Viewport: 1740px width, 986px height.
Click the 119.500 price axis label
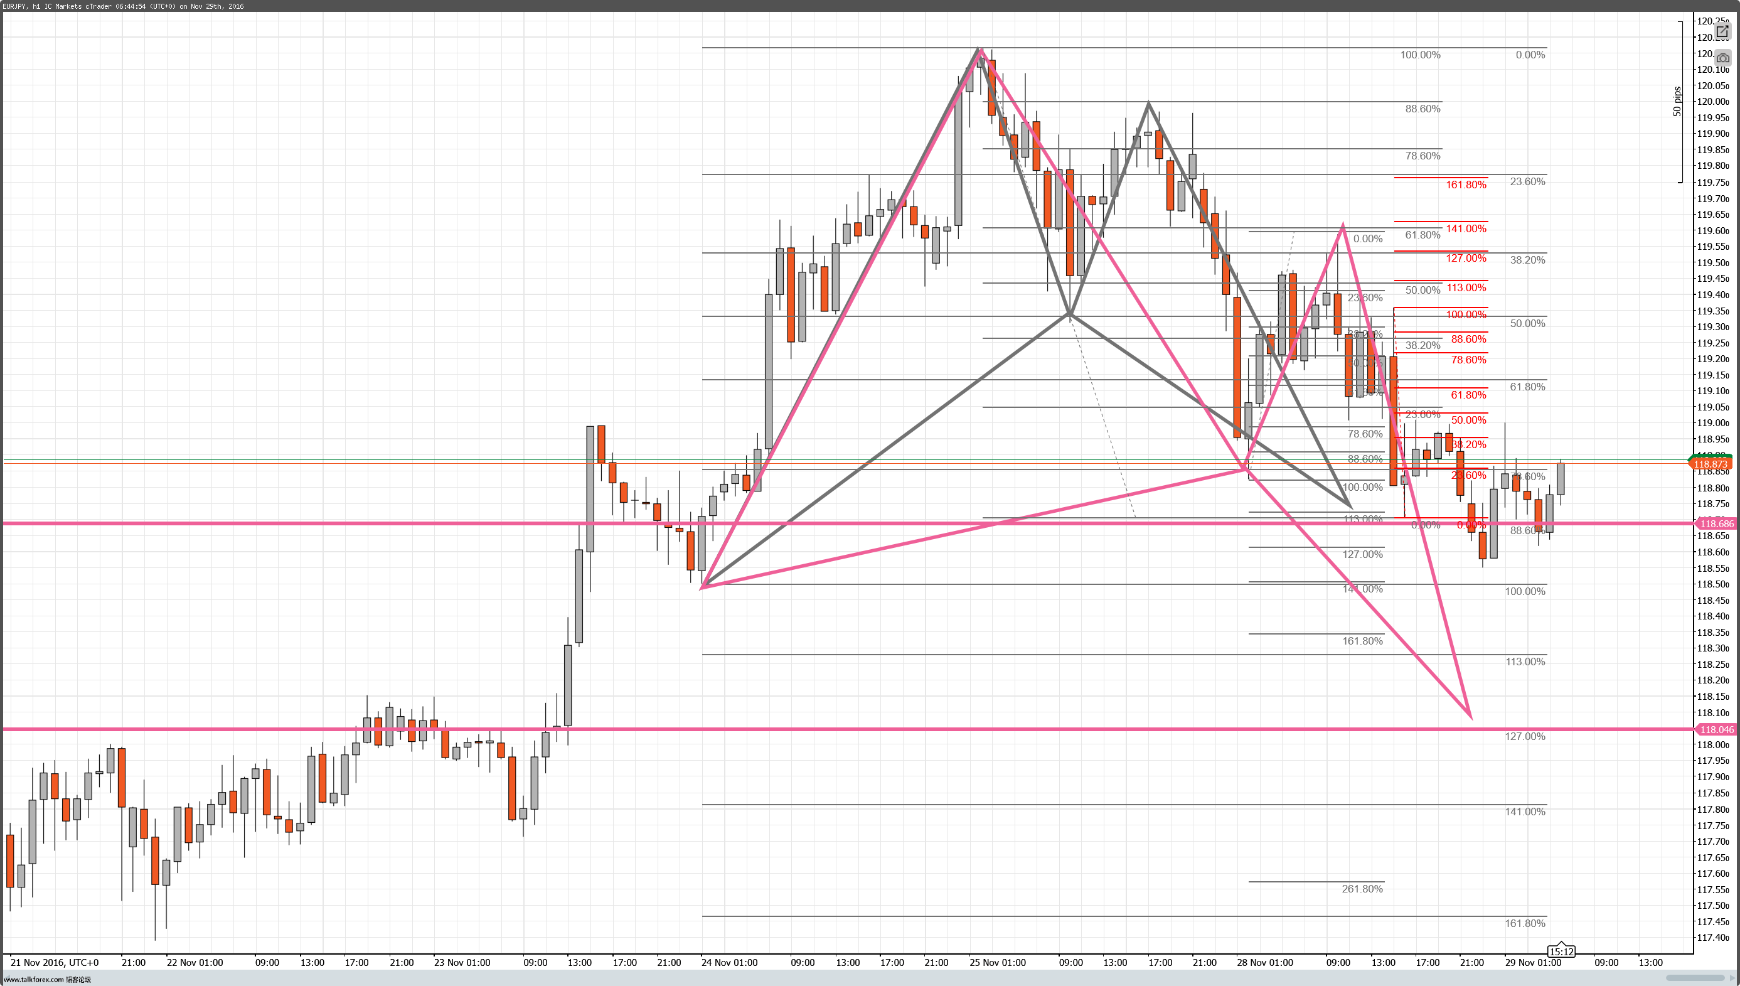tap(1712, 263)
